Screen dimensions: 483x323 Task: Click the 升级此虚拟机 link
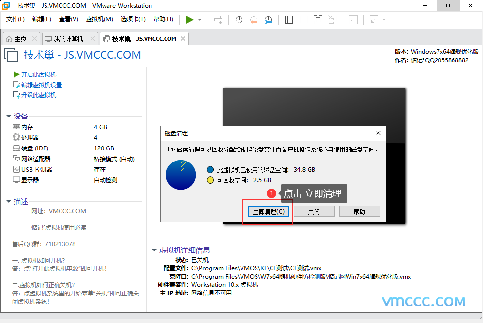click(x=39, y=95)
